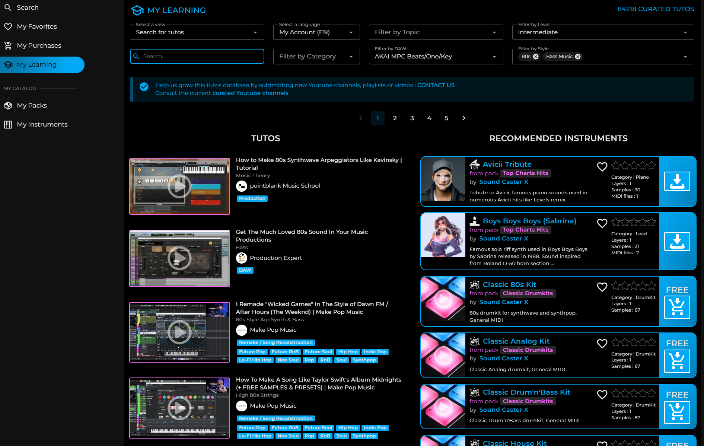Download Boys Boys Boys (Sabrina) instrument
704x446 pixels.
677,241
